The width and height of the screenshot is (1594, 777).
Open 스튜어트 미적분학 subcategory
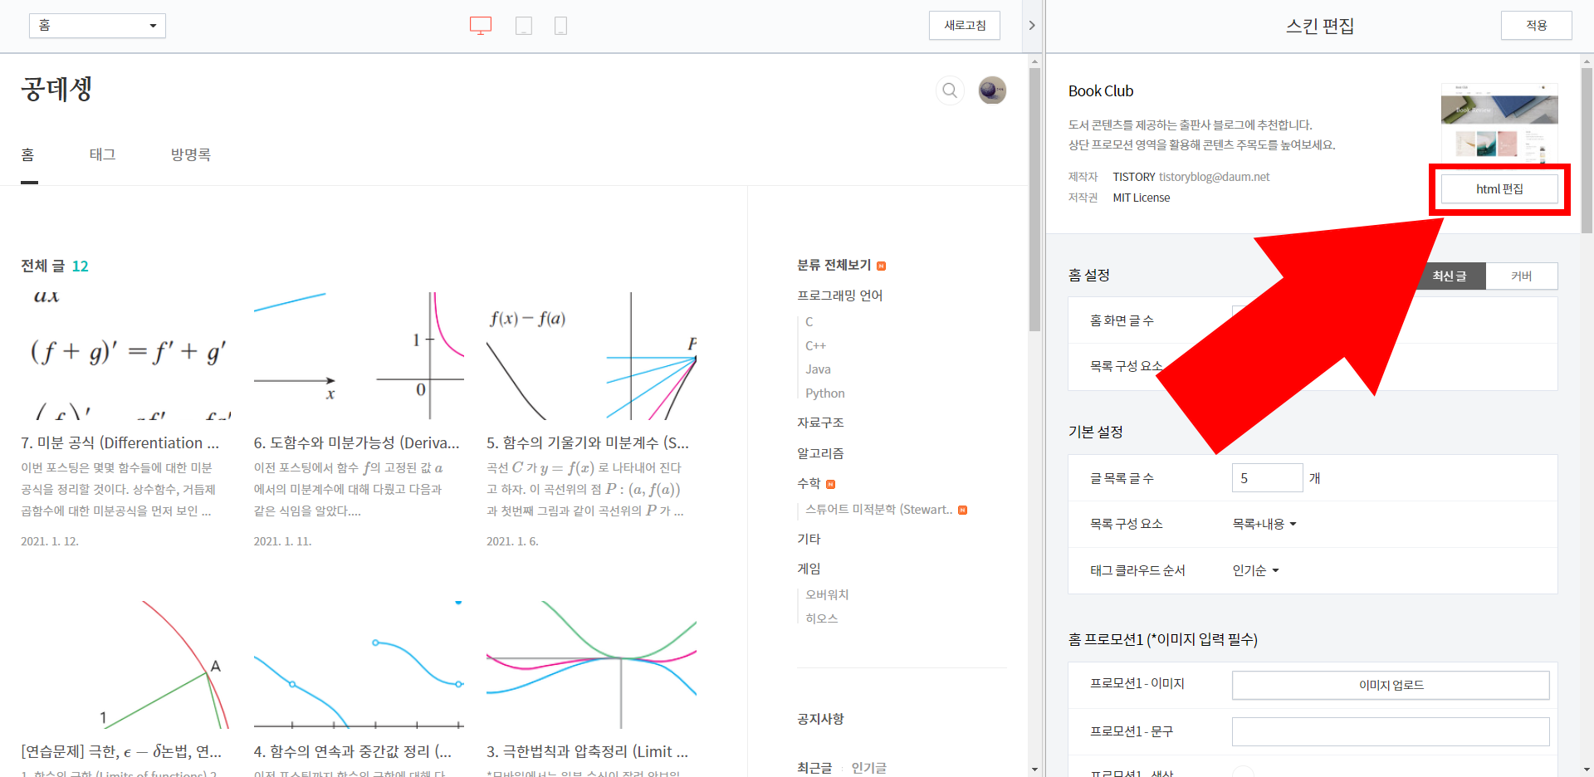pos(879,510)
